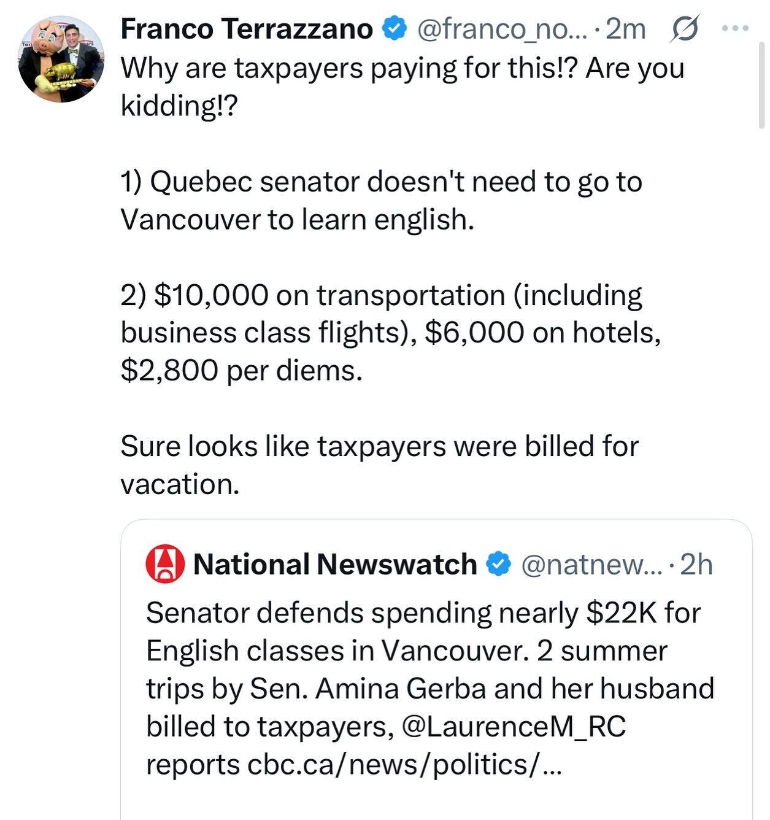The width and height of the screenshot is (770, 820).
Task: Click the slashed-circle Grok icon
Action: click(684, 29)
